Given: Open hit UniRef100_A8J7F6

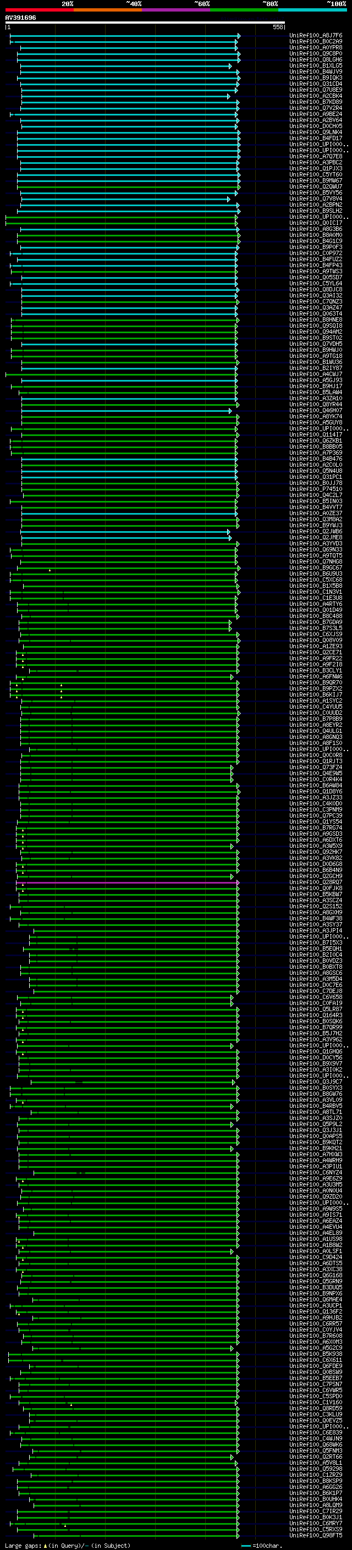Looking at the screenshot, I should click(x=316, y=36).
